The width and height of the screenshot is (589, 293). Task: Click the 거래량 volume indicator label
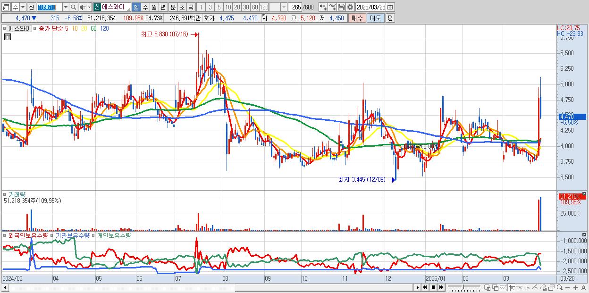[17, 194]
